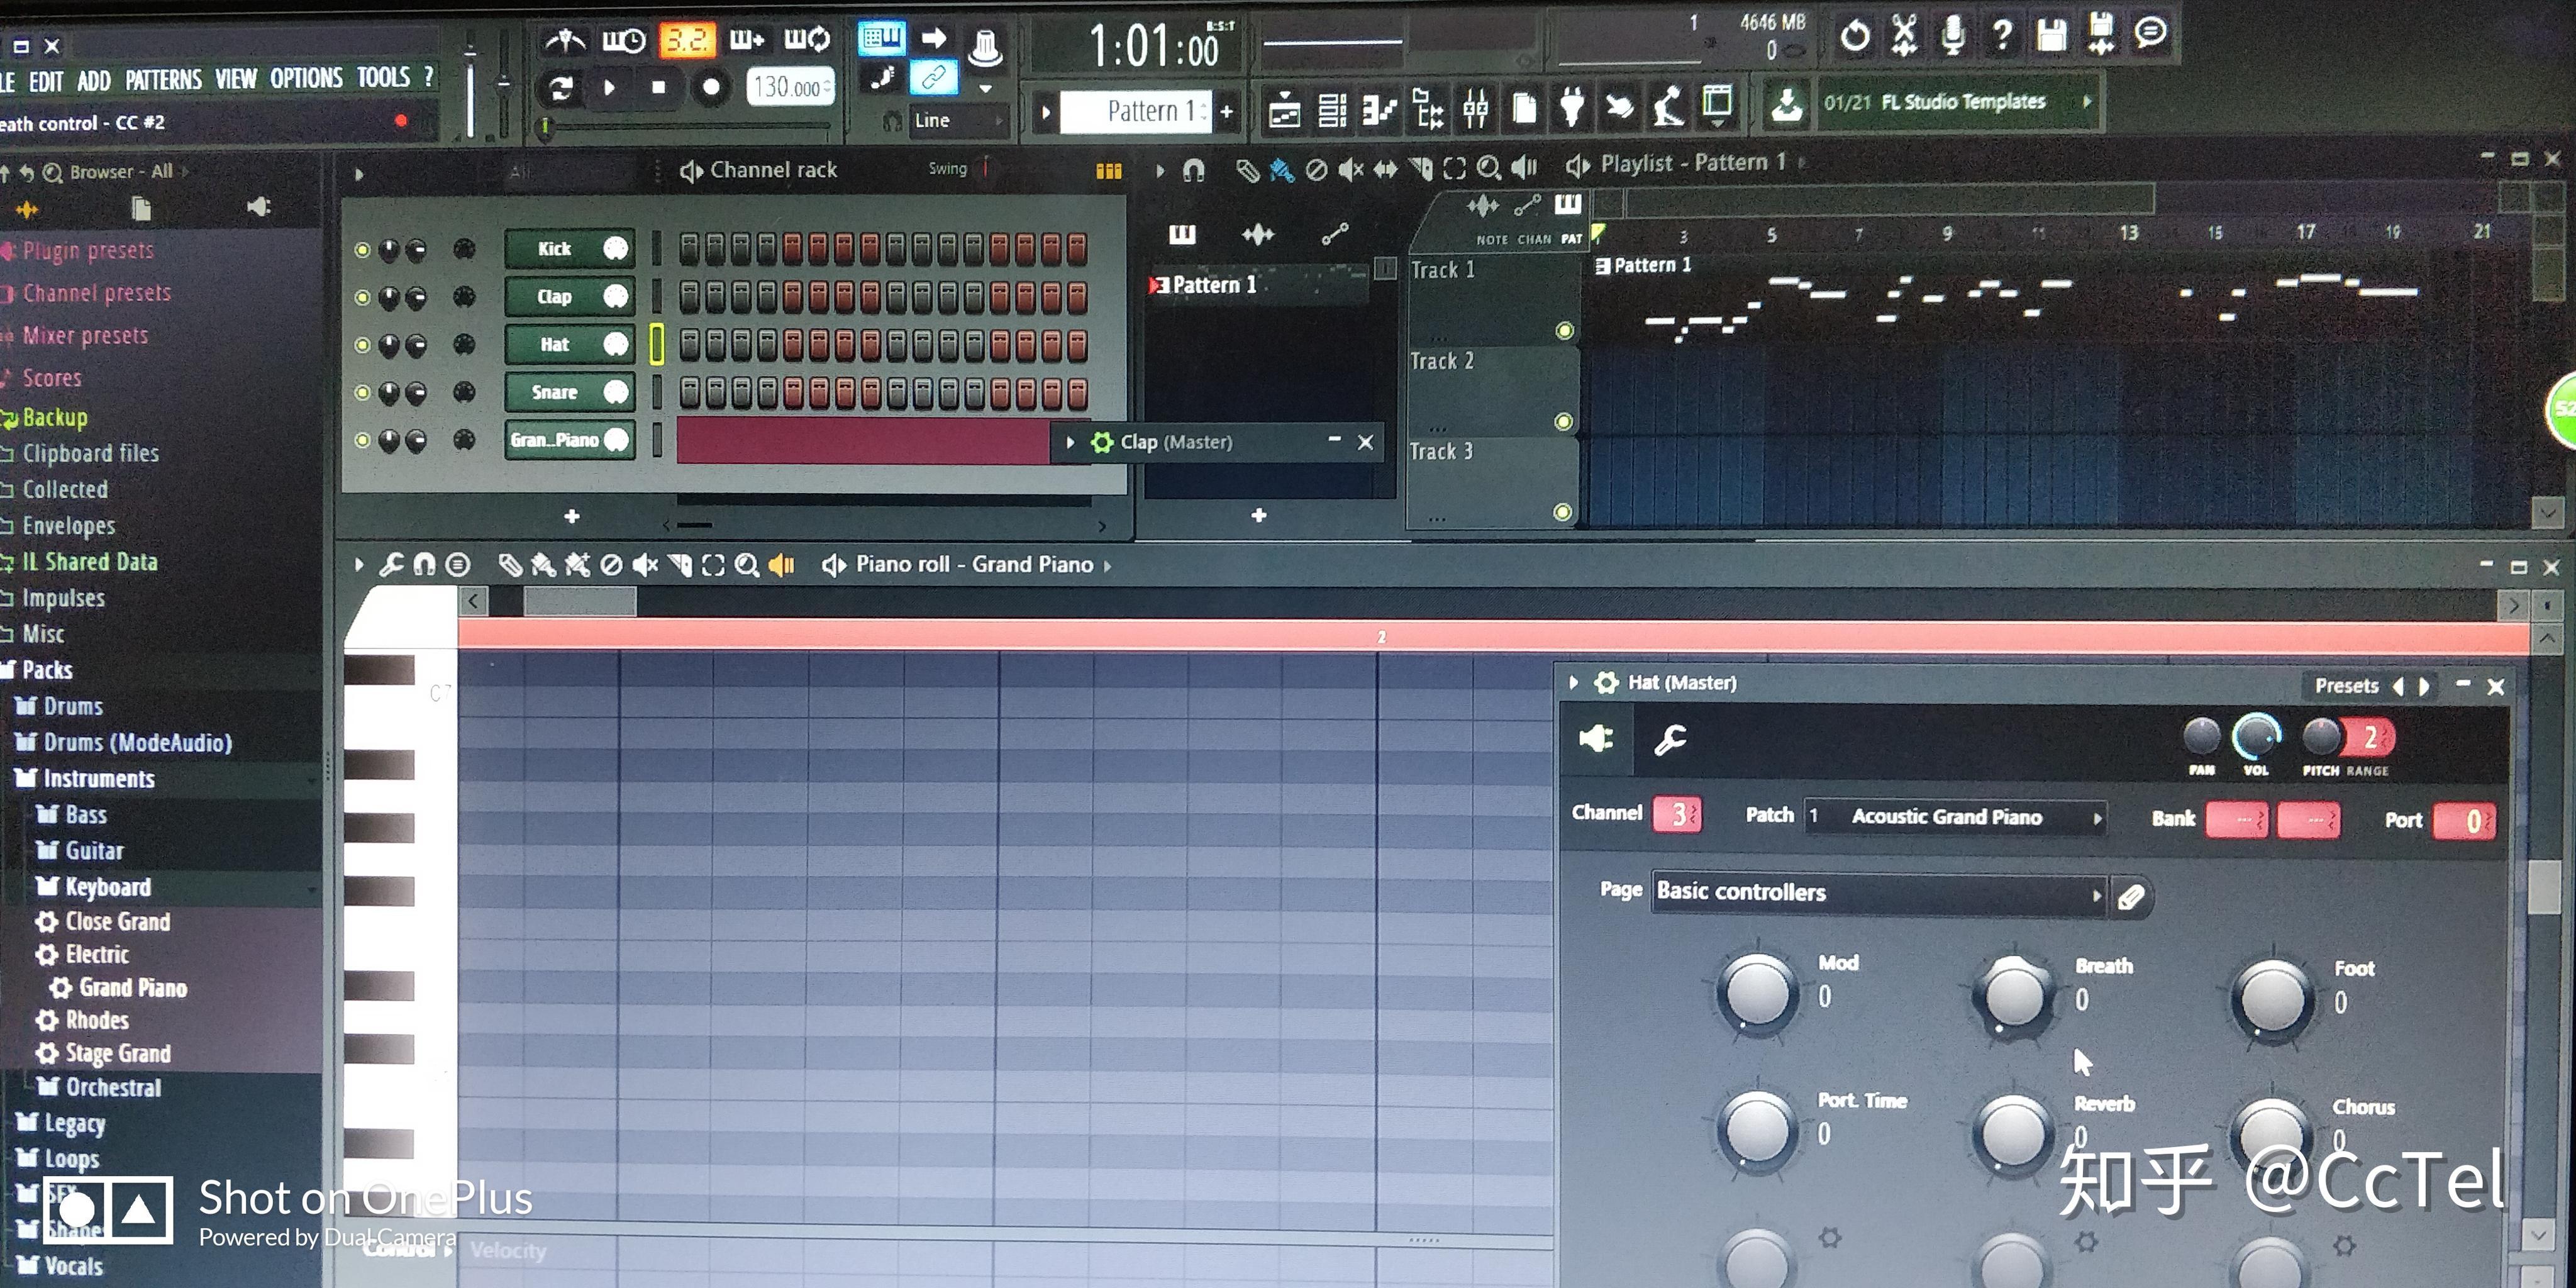Click the Mod knob in Hat plugin

click(x=1757, y=994)
